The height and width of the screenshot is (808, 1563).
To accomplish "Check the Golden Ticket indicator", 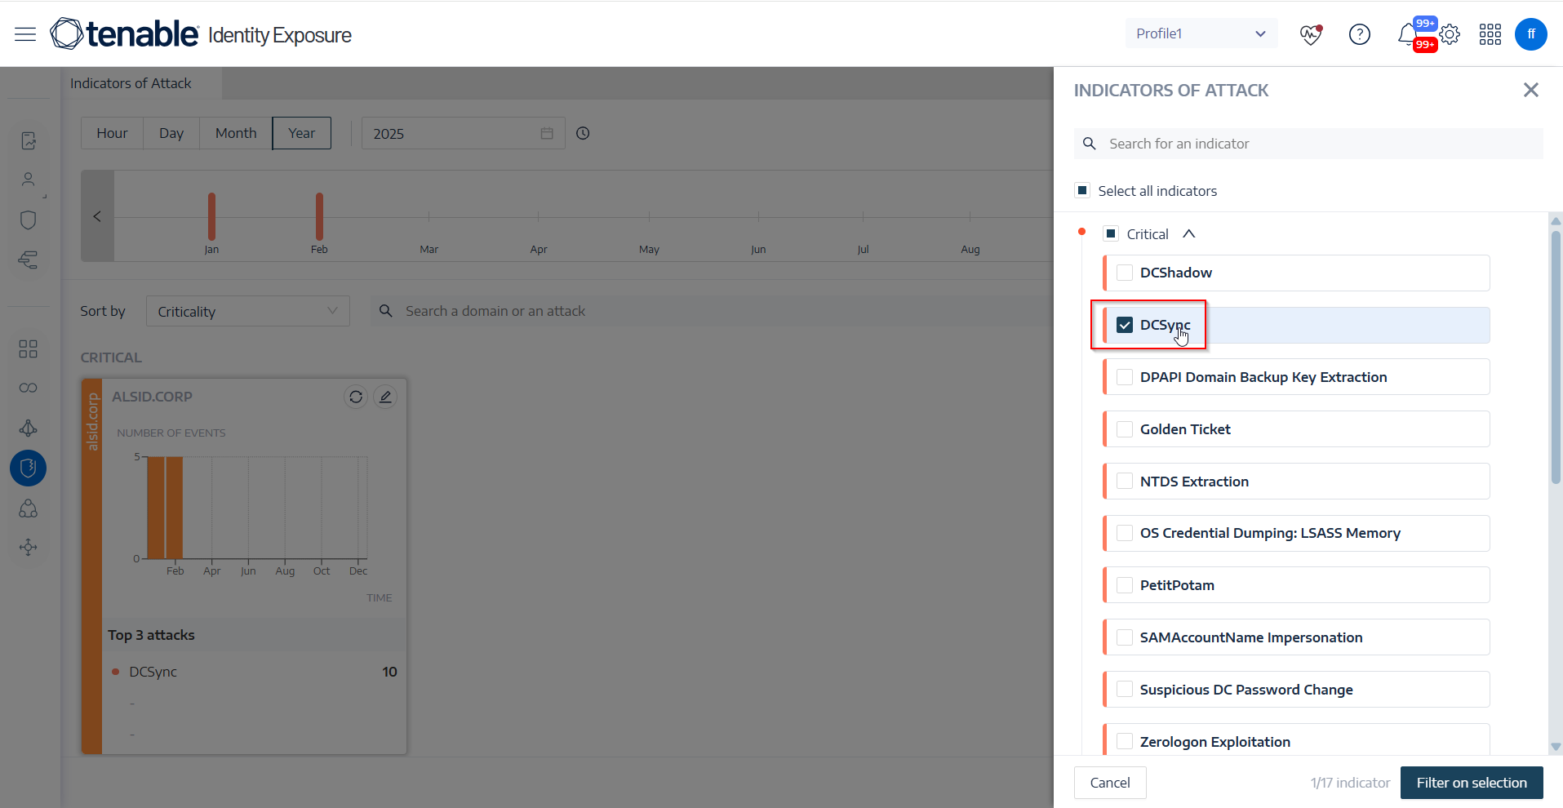I will click(x=1125, y=429).
